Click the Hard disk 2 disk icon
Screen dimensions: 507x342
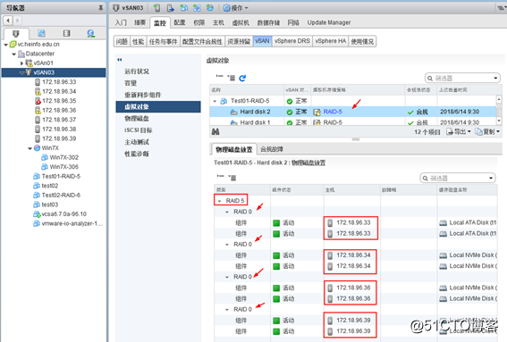(233, 112)
